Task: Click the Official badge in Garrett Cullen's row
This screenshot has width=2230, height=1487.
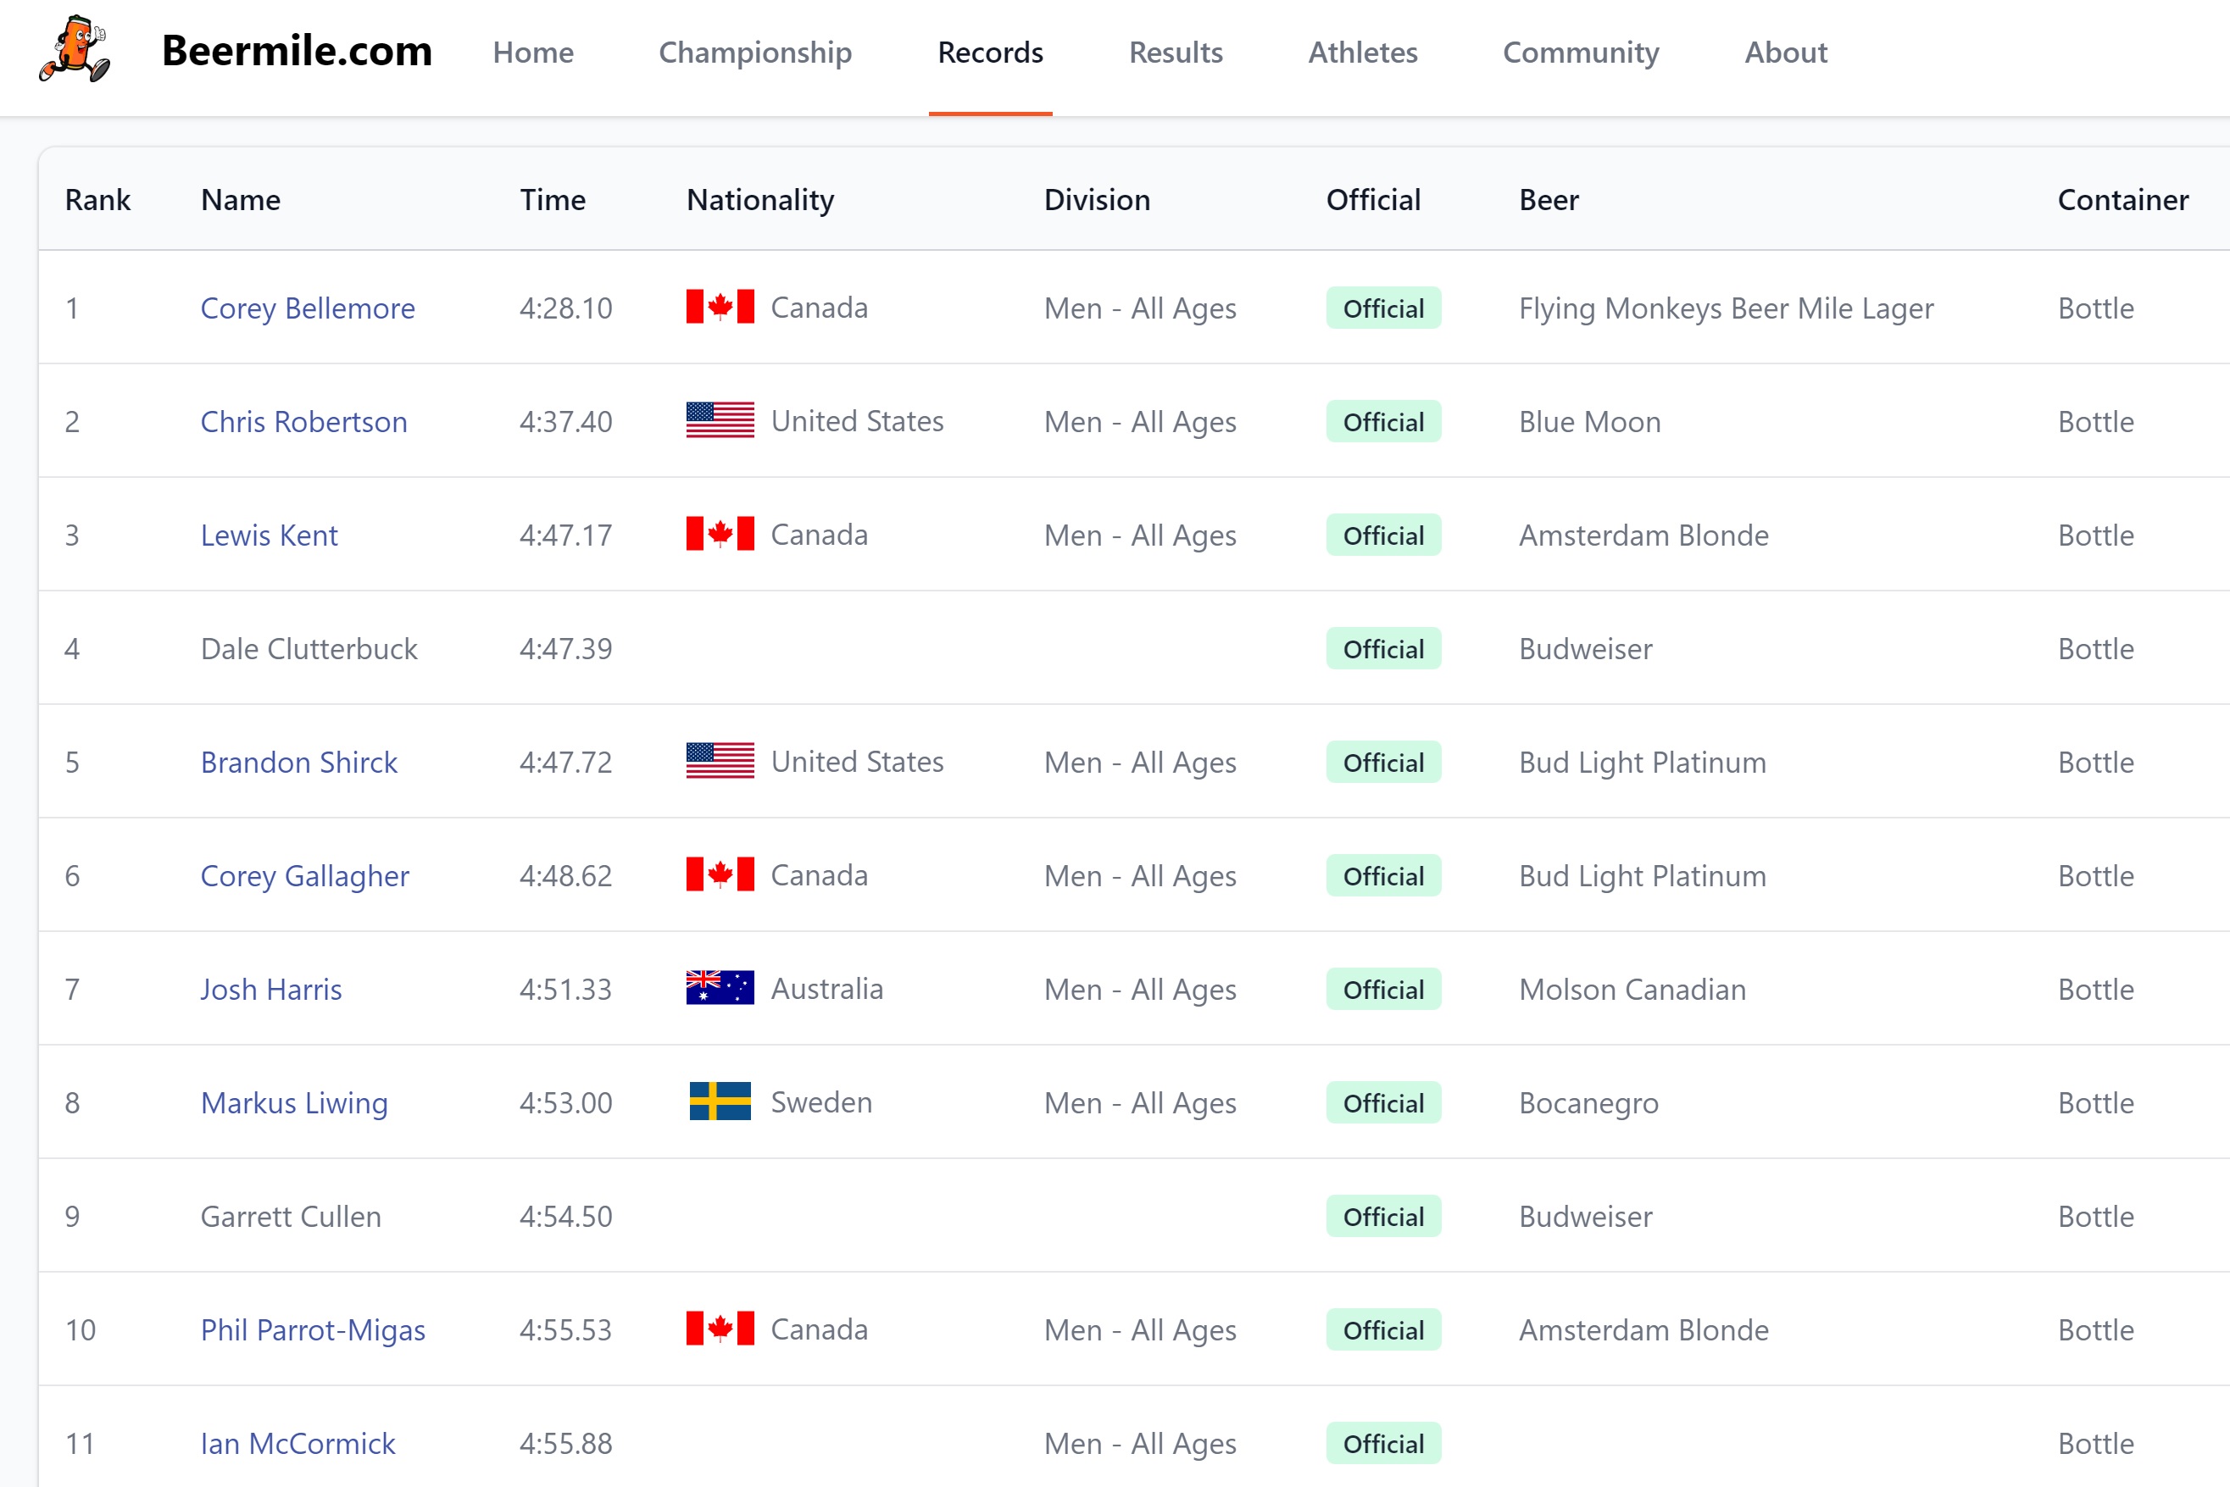Action: [1383, 1217]
